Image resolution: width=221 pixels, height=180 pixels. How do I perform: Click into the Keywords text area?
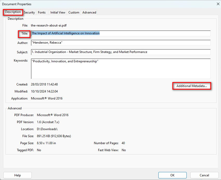120,68
